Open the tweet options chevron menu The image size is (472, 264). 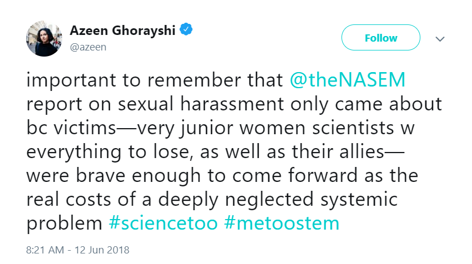[440, 39]
